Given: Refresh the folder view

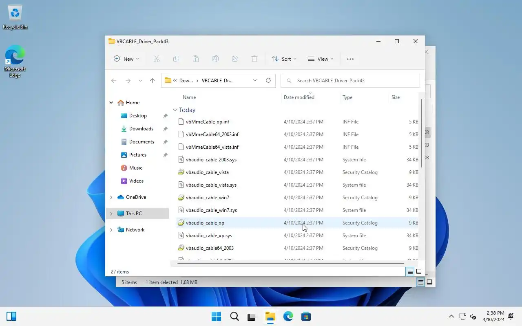Looking at the screenshot, I should click(268, 80).
